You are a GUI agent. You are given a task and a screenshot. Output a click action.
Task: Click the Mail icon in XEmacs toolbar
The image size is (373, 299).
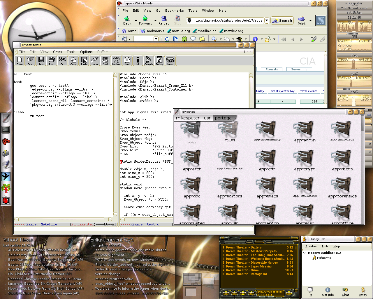[x=127, y=61]
